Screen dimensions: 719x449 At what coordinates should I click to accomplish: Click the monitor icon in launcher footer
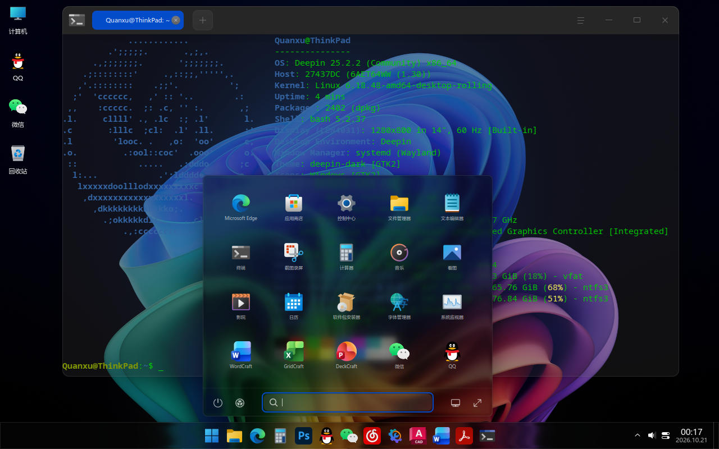click(456, 402)
